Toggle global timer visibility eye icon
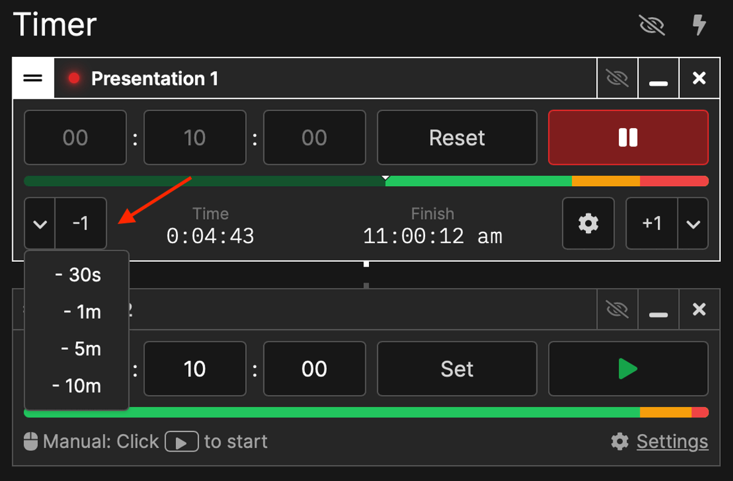Screen dimensions: 733x481 pos(652,25)
